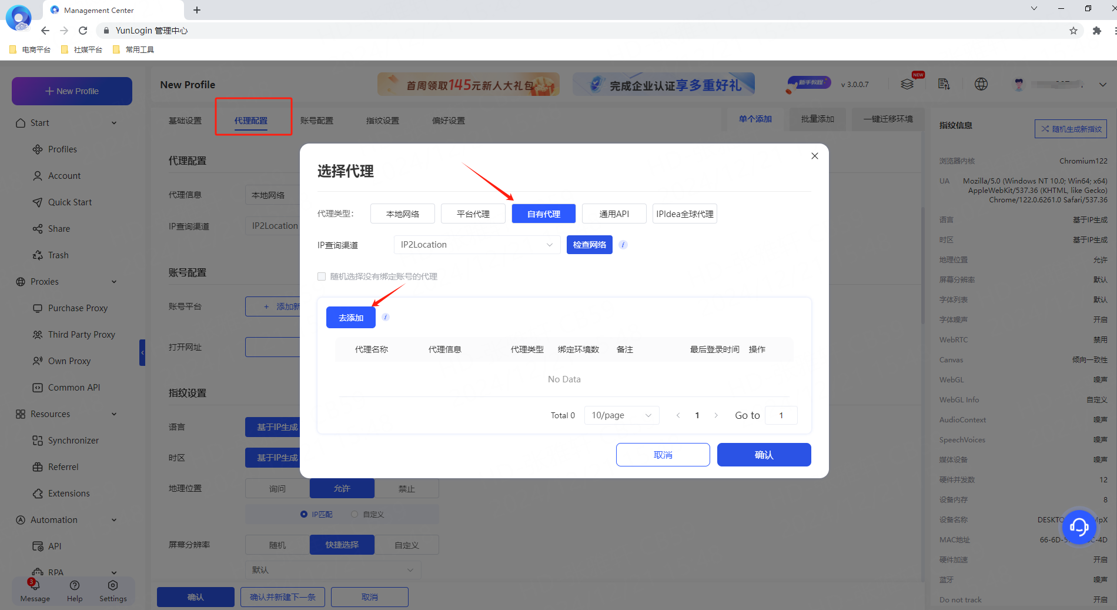Open Message notifications icon
The image size is (1117, 610).
35,586
